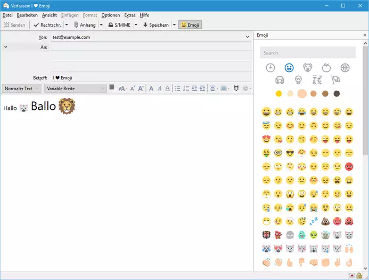
Task: Switch to activities emoji category (basketball icon)
Action: tap(345, 68)
